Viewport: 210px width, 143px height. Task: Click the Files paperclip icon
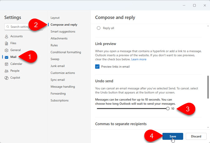pos(7,43)
